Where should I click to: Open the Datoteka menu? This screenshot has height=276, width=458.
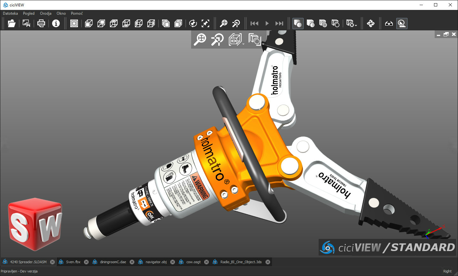pos(11,13)
